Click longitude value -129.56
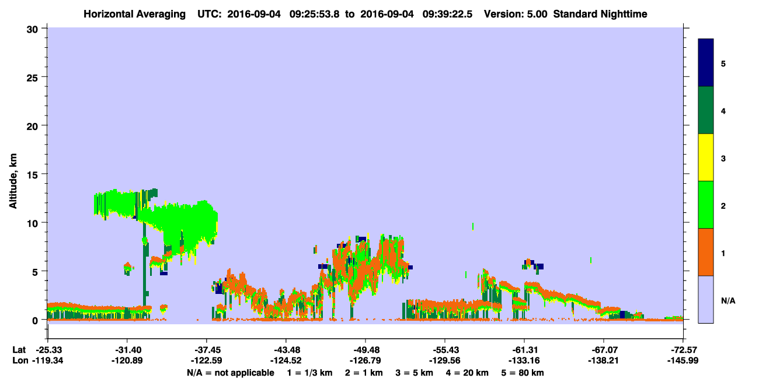The width and height of the screenshot is (759, 389). [x=445, y=361]
